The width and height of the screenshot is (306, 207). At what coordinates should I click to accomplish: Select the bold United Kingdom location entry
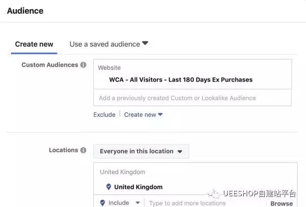(x=138, y=187)
